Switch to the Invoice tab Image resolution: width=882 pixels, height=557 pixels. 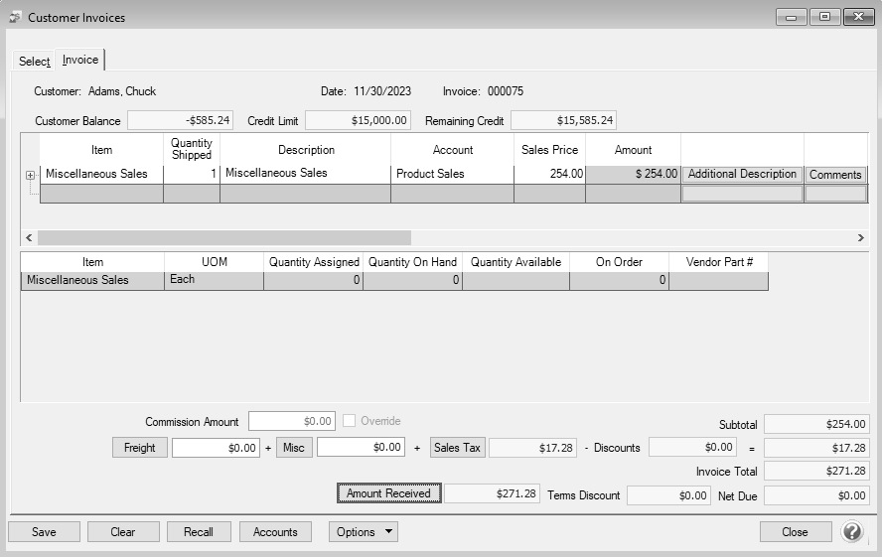(x=80, y=61)
